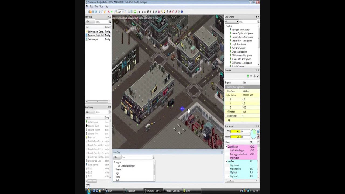This screenshot has height=194, width=345.
Task: Float the Story Data panel
Action: click(108, 17)
